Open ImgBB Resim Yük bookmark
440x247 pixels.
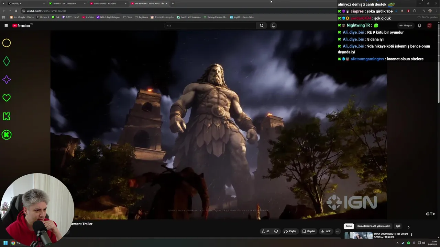(x=242, y=17)
